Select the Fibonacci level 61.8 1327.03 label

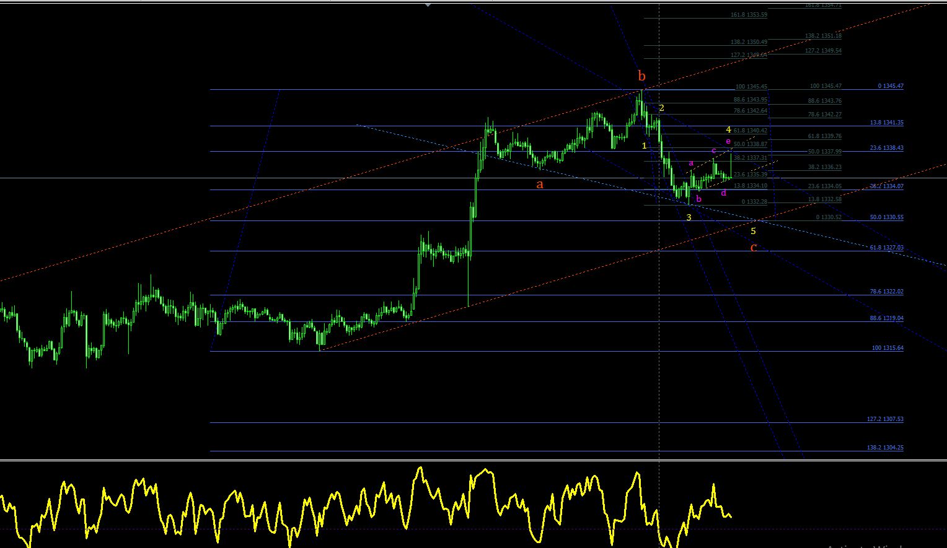[x=887, y=248]
